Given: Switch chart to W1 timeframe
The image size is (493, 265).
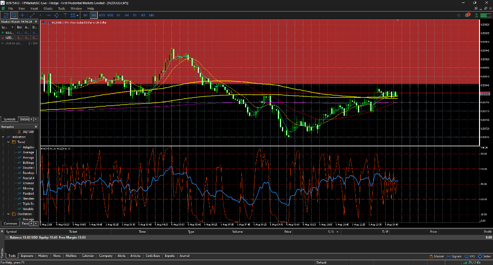Looking at the screenshot, I should (x=143, y=15).
